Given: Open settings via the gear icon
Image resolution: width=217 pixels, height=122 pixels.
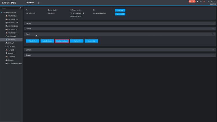Looking at the screenshot, I should [201, 1].
